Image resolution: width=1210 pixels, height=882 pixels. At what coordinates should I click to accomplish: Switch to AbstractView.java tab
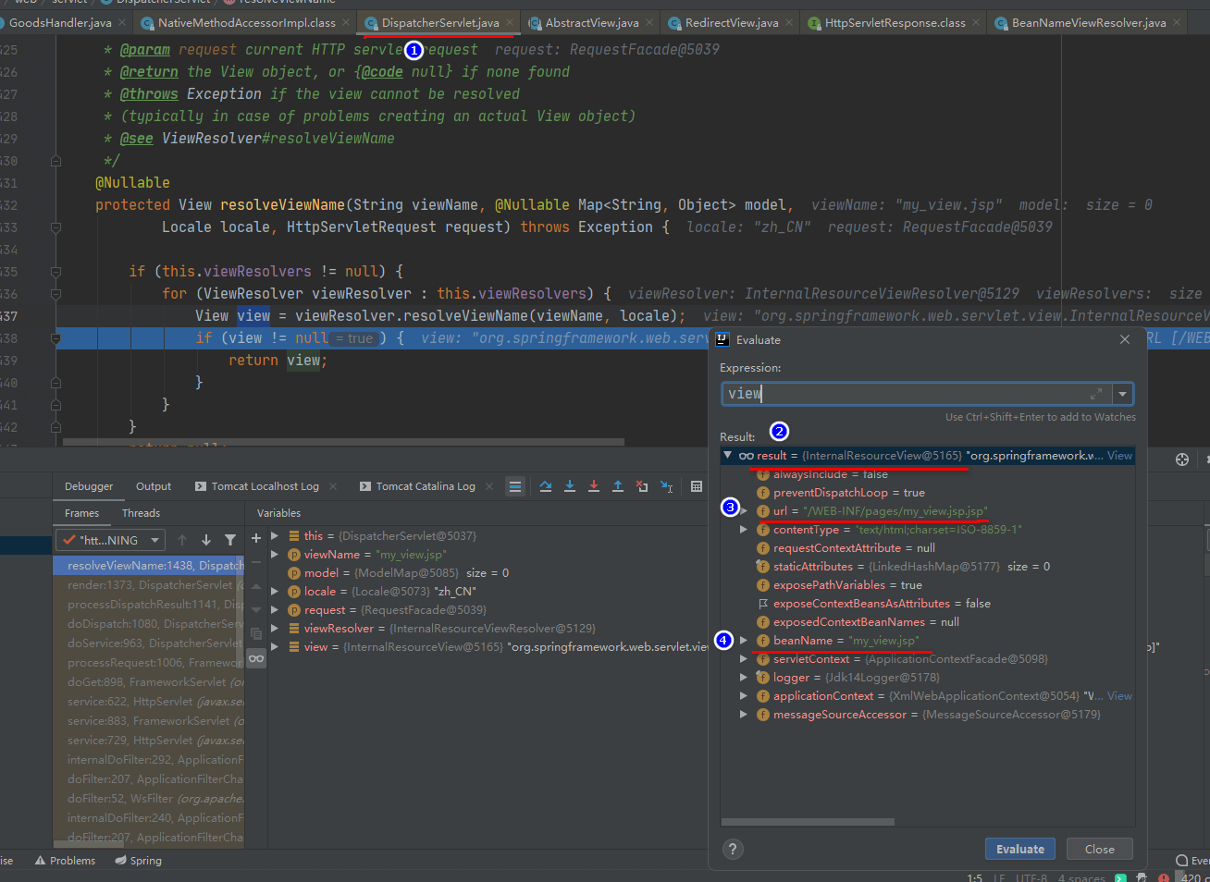592,22
